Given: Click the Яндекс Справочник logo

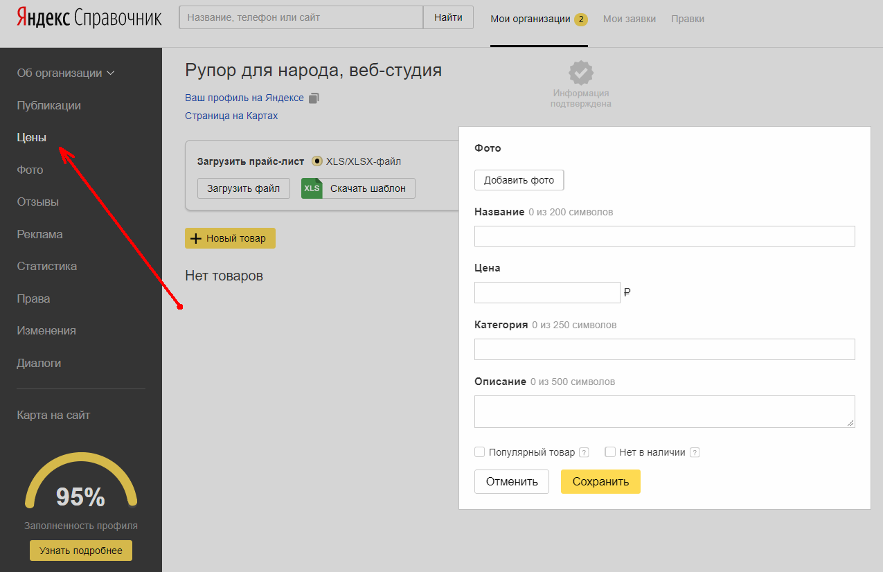Looking at the screenshot, I should click(x=89, y=18).
